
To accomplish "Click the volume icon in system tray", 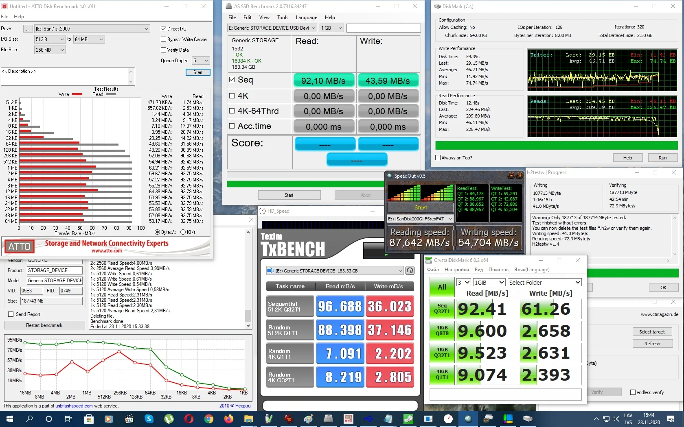I will click(x=616, y=418).
